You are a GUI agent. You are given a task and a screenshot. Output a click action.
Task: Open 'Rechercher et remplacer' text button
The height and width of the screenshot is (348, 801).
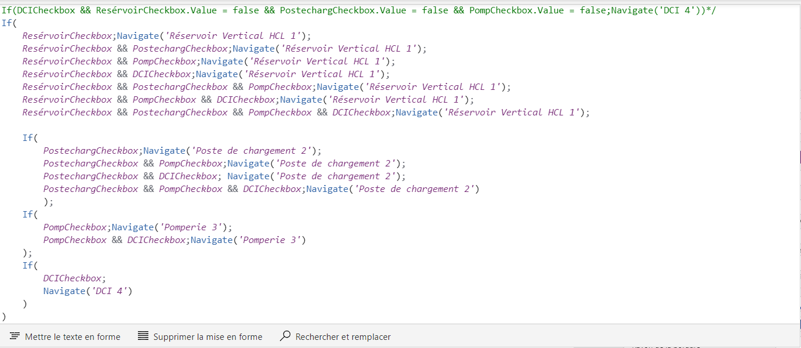pos(343,337)
